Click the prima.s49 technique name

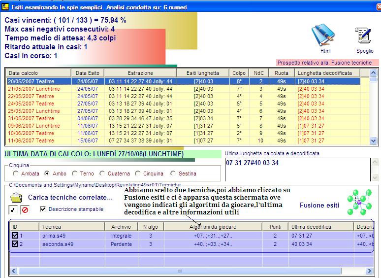[54, 236]
